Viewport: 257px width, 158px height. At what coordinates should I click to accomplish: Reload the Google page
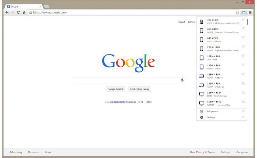click(18, 13)
